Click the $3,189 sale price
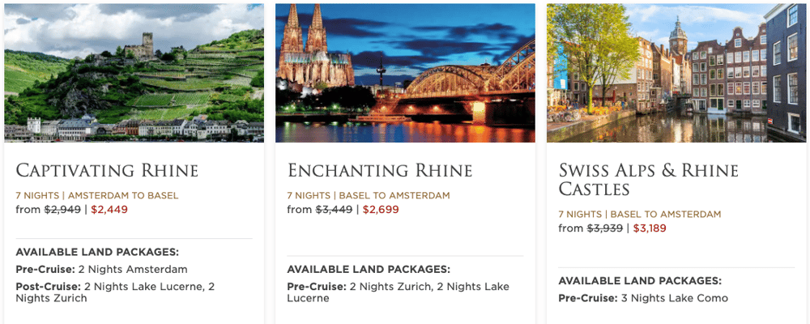The image size is (810, 324). click(650, 228)
